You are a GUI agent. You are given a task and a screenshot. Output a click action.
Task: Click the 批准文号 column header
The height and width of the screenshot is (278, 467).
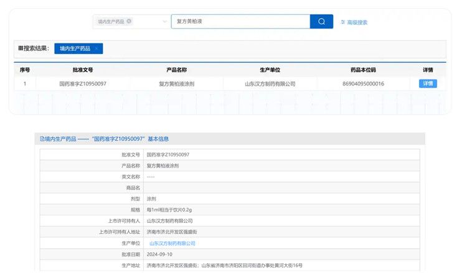[x=83, y=70]
